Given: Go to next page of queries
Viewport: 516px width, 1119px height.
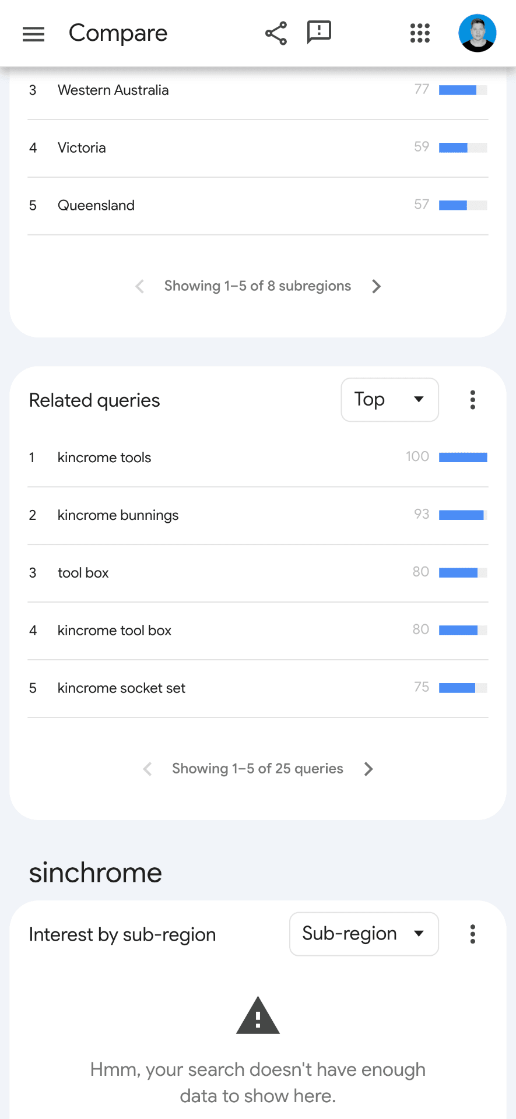Looking at the screenshot, I should coord(368,769).
